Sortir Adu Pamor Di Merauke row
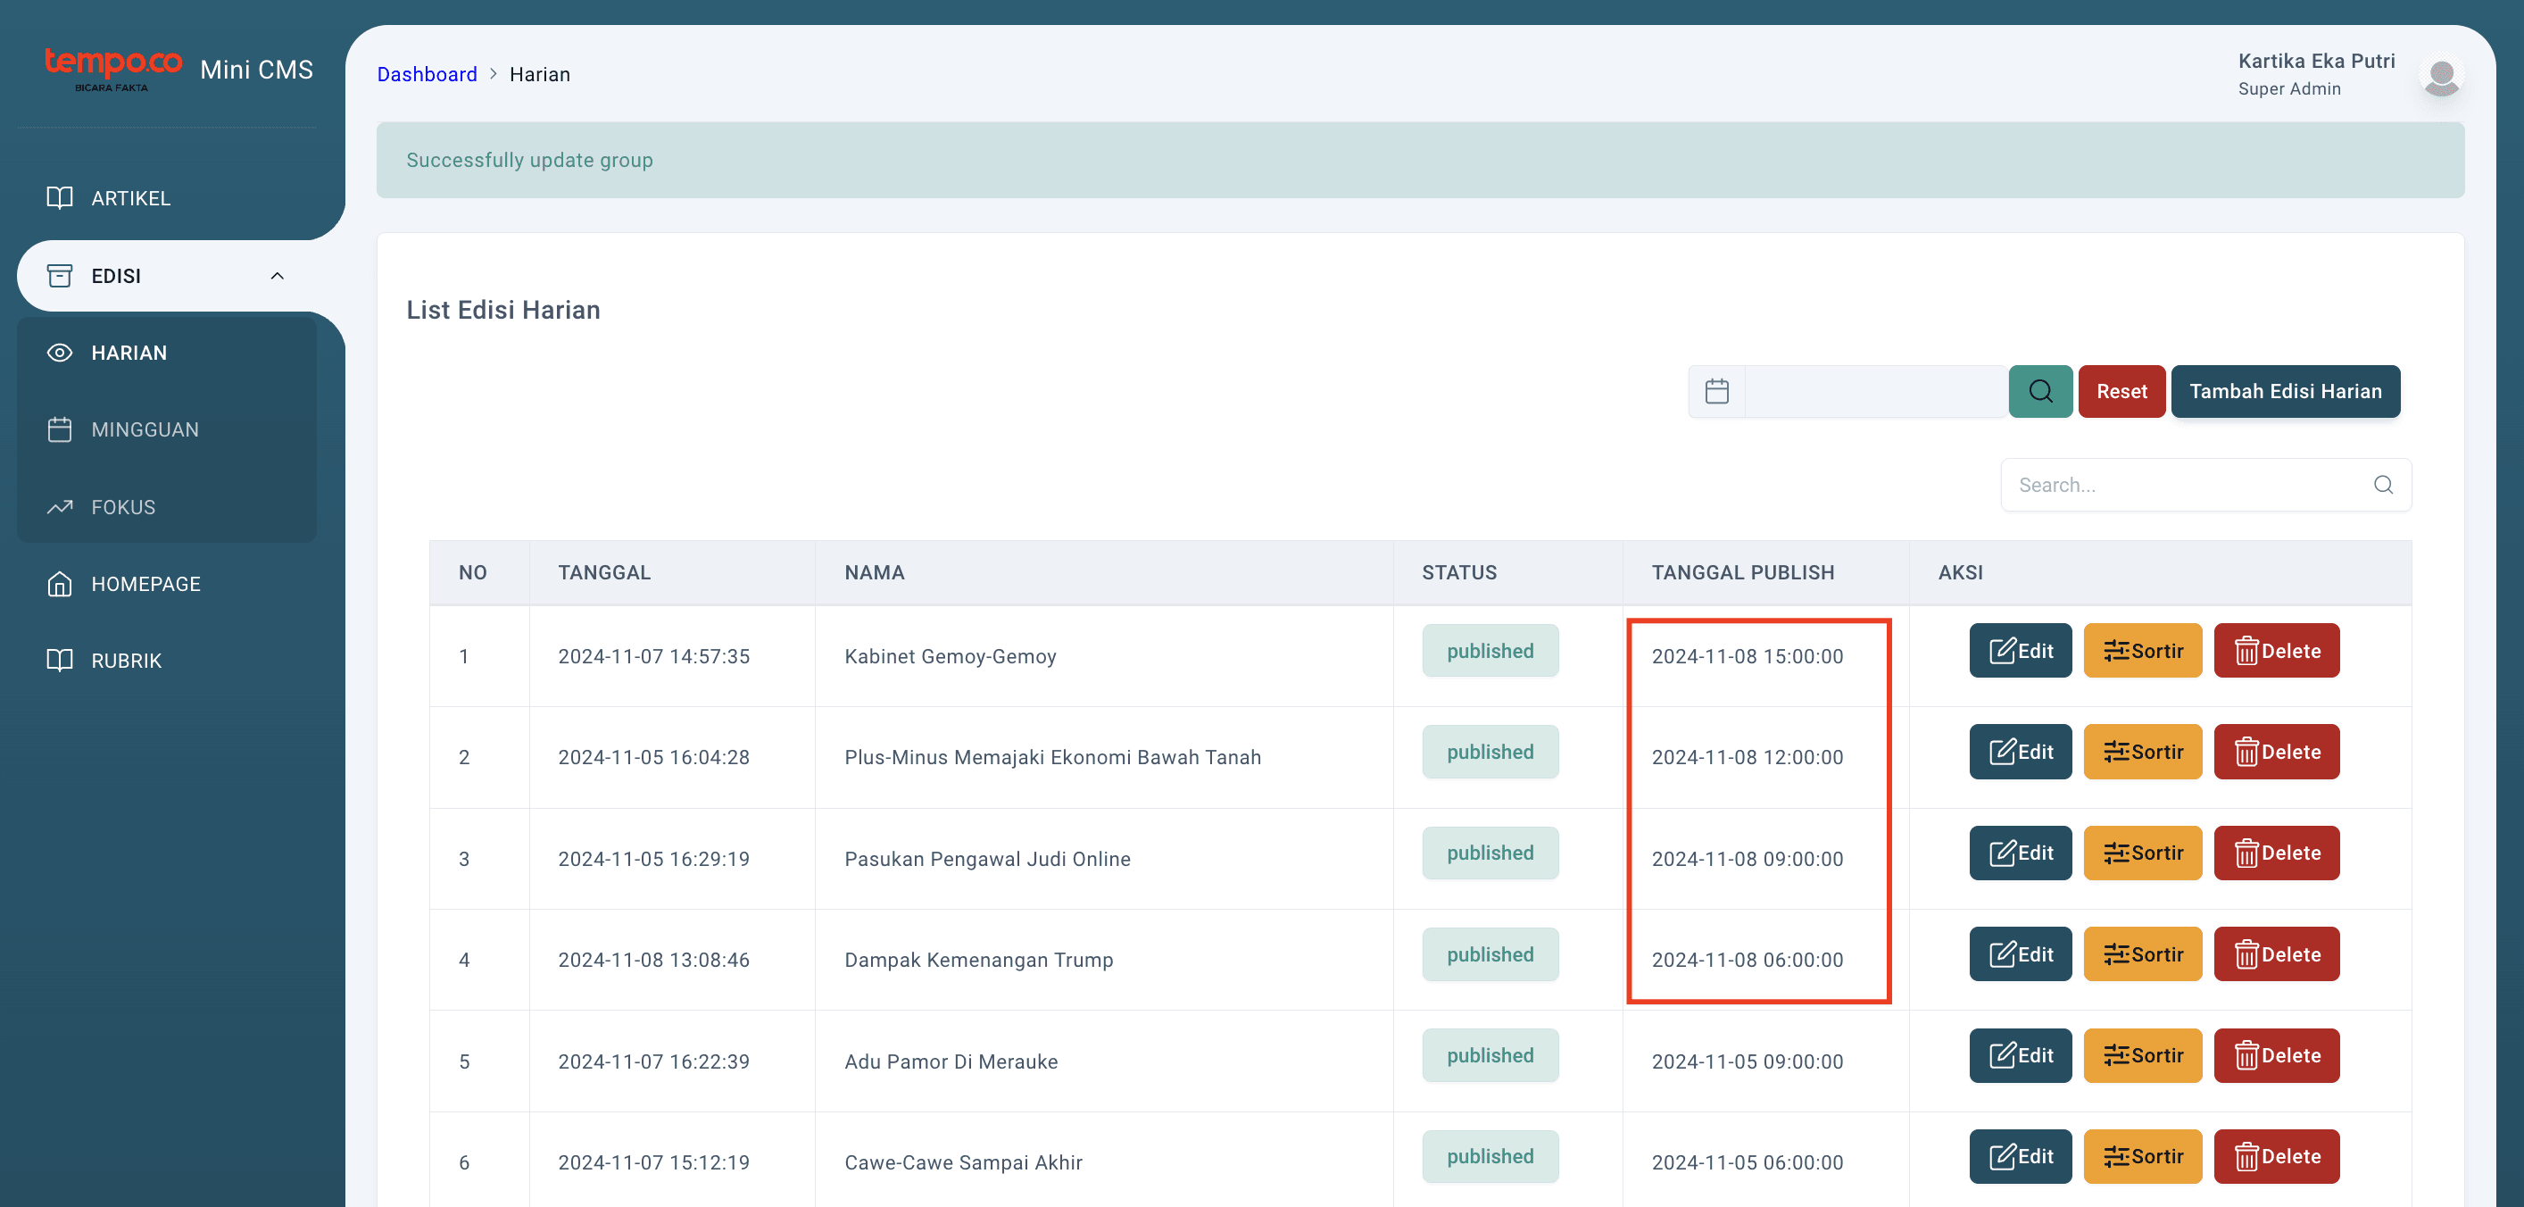Screen dimensions: 2524x1207 coord(2143,1055)
